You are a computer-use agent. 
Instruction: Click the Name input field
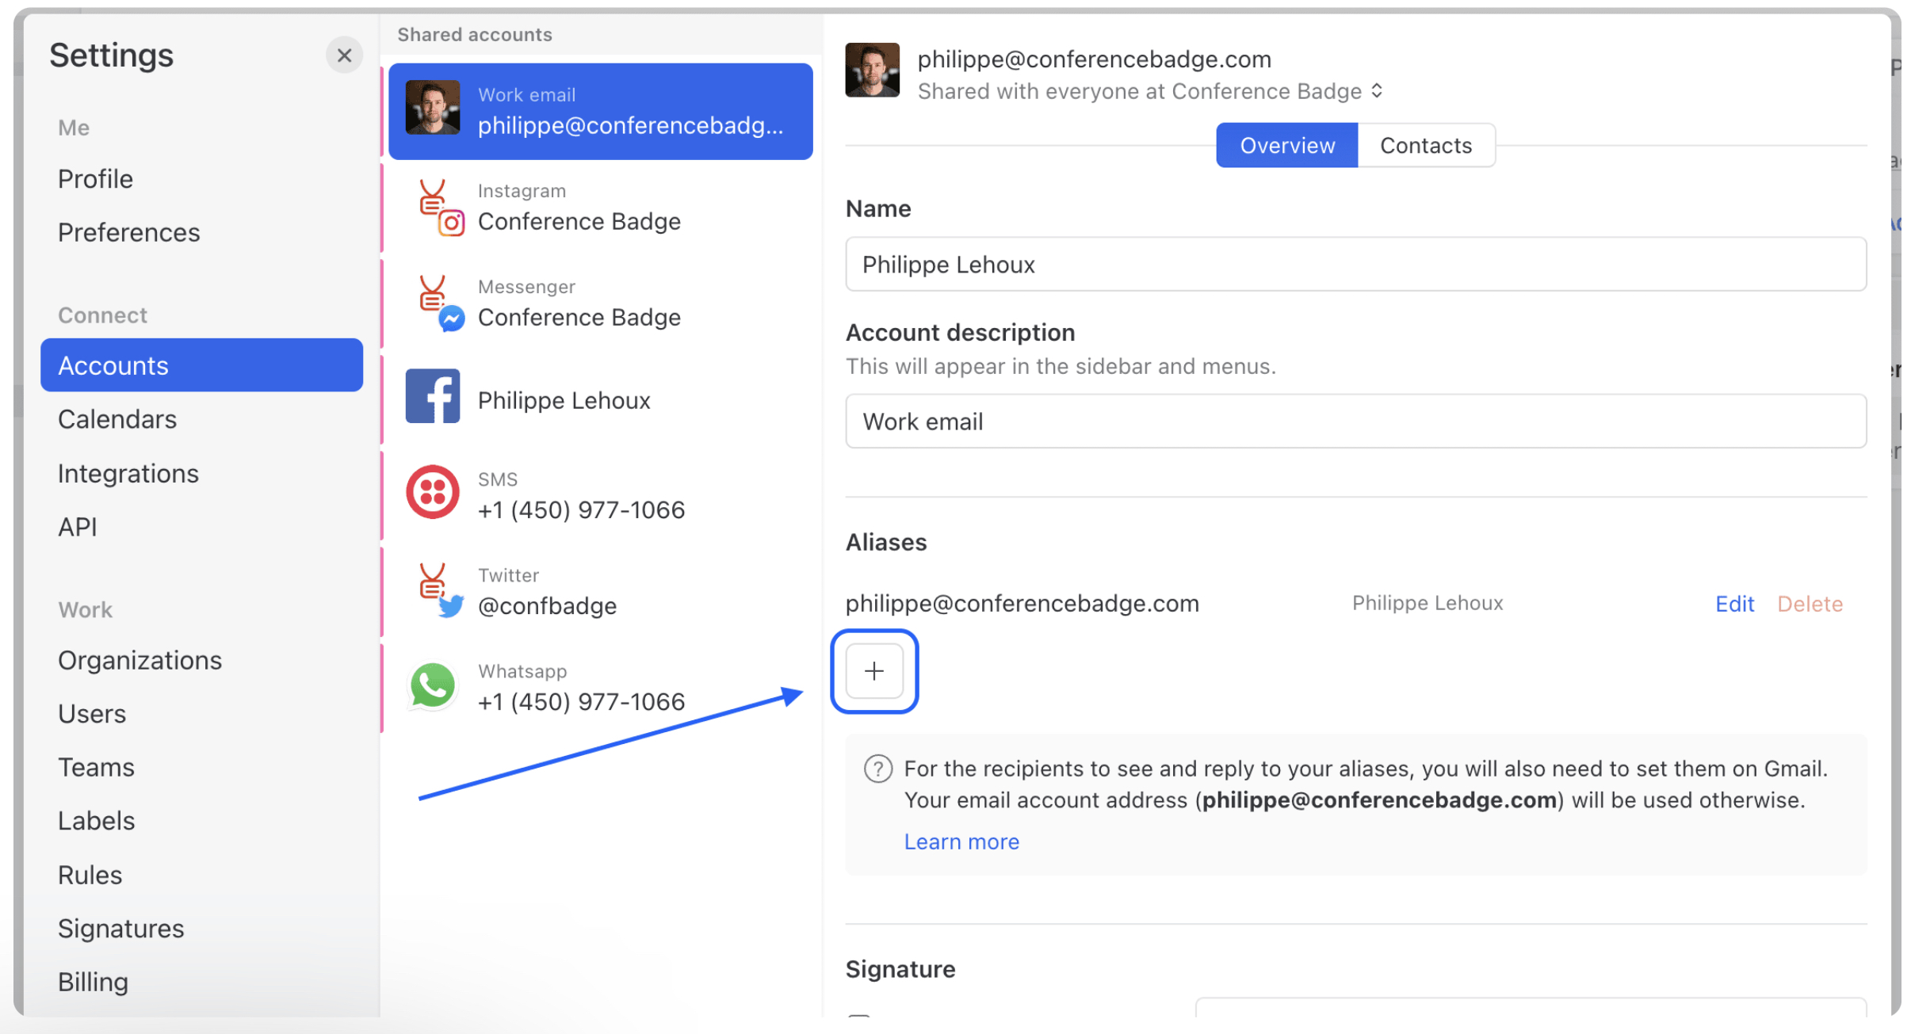click(x=1356, y=264)
